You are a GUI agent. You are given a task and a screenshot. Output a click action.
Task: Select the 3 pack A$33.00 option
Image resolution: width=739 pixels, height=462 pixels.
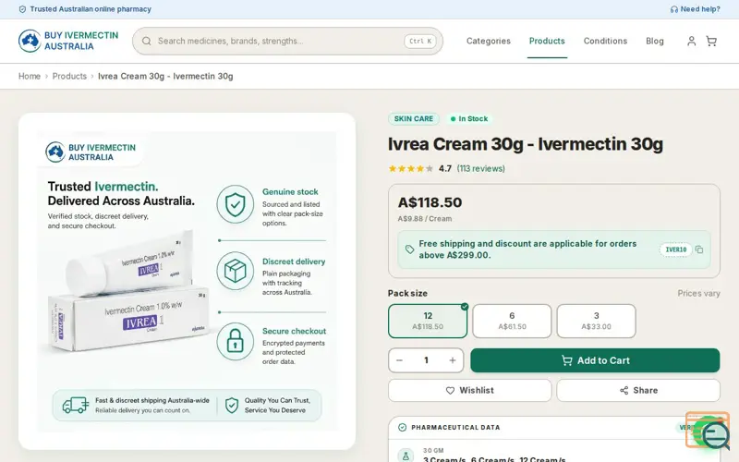[x=596, y=321]
